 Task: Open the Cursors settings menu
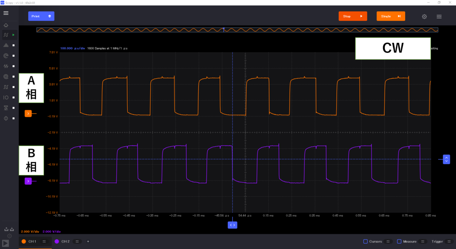(388, 241)
